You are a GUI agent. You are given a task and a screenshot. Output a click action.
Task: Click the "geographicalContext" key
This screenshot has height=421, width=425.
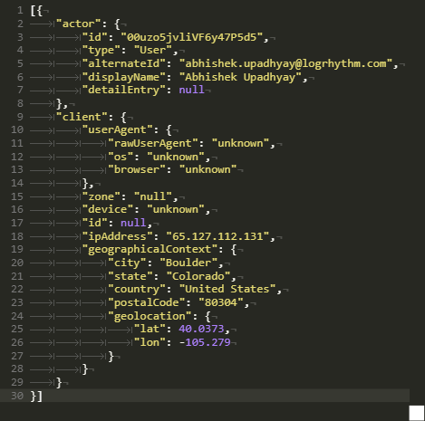150,250
